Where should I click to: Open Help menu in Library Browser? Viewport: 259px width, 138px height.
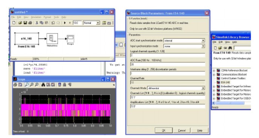coord(234,42)
